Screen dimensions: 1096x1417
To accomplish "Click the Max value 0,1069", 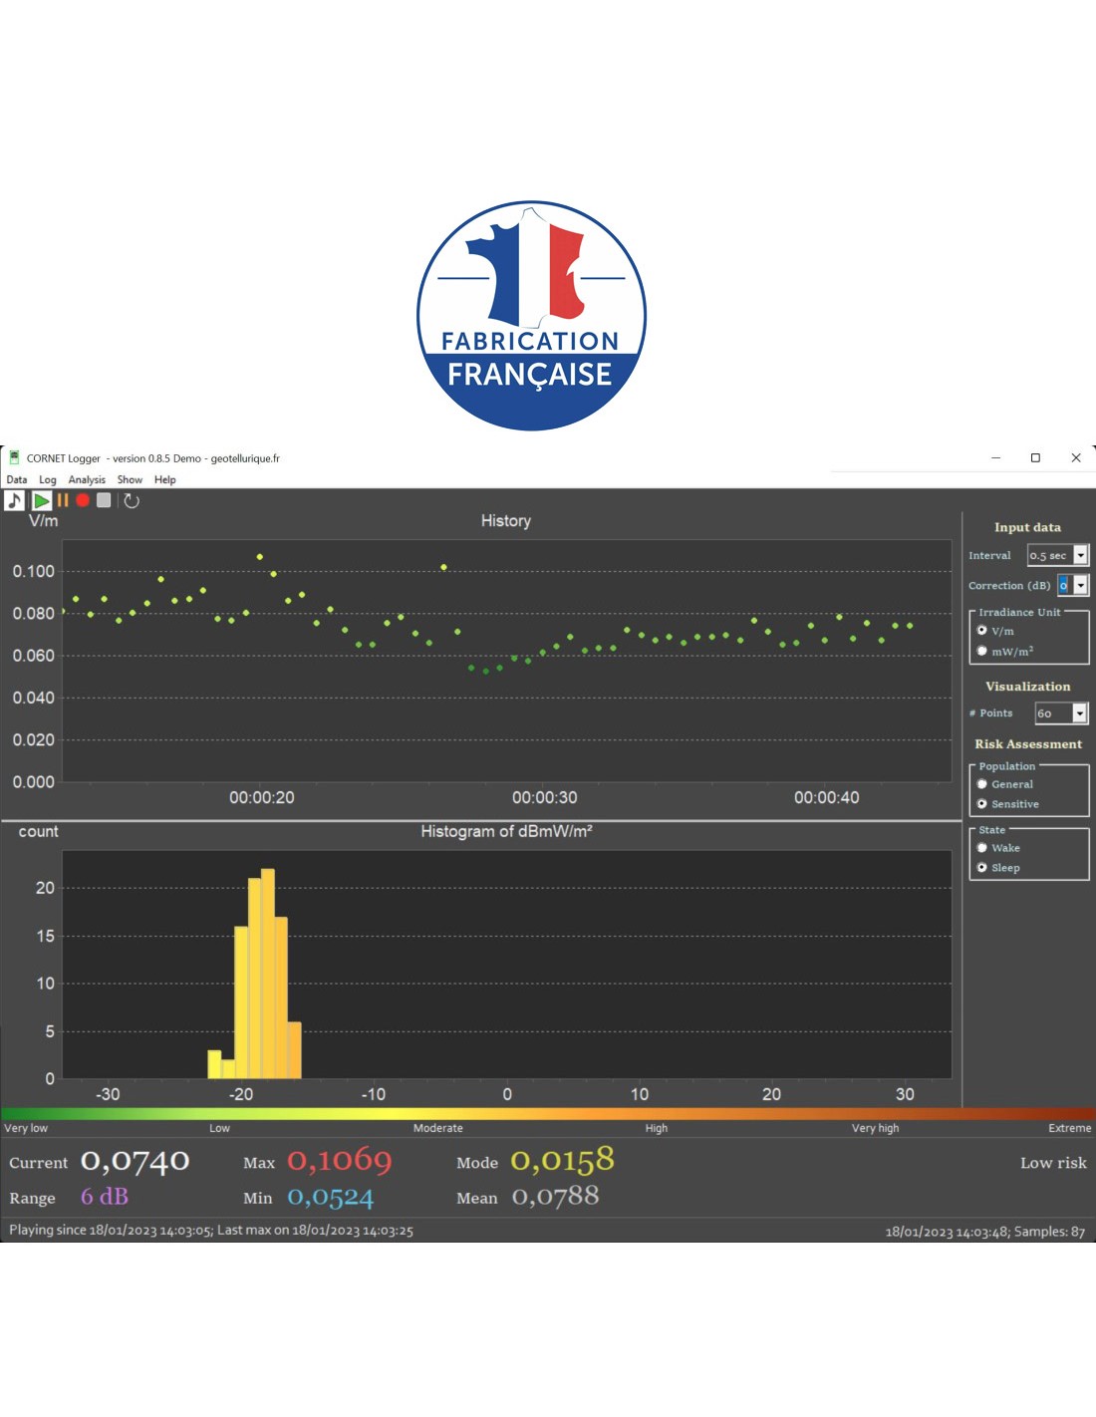I will (x=340, y=1160).
